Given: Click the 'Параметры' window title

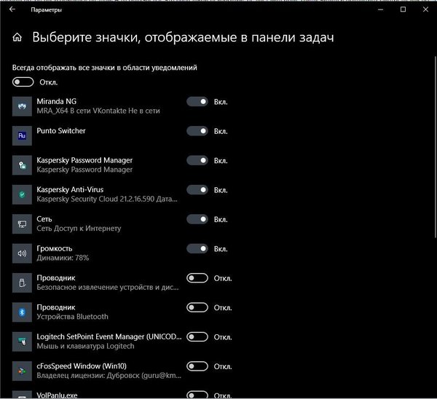Looking at the screenshot, I should (x=47, y=9).
